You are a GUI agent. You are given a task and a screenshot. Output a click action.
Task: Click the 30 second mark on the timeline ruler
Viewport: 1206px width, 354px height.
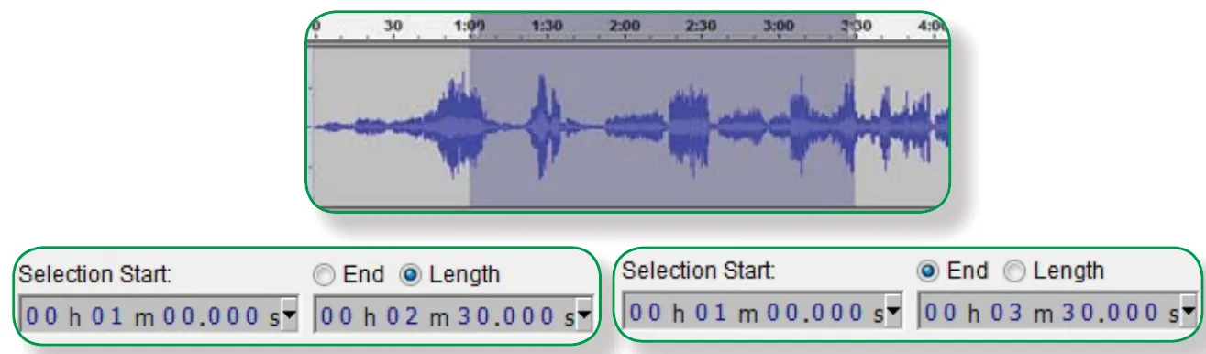[x=393, y=26]
